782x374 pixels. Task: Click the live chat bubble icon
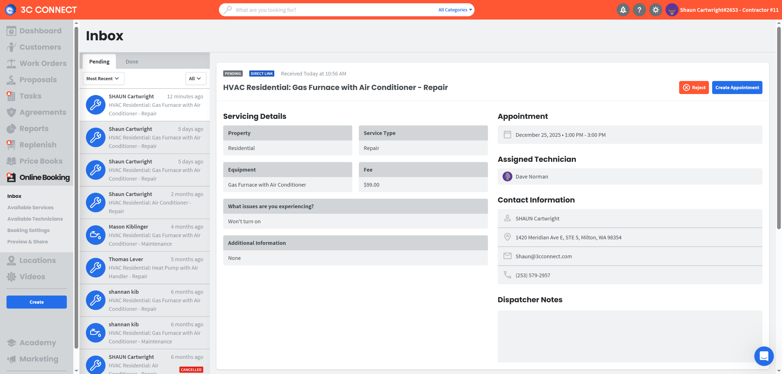click(764, 356)
